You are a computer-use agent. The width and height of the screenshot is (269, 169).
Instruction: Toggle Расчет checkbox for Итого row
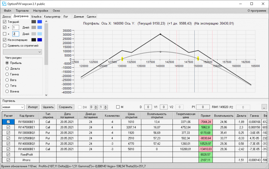point(8,160)
